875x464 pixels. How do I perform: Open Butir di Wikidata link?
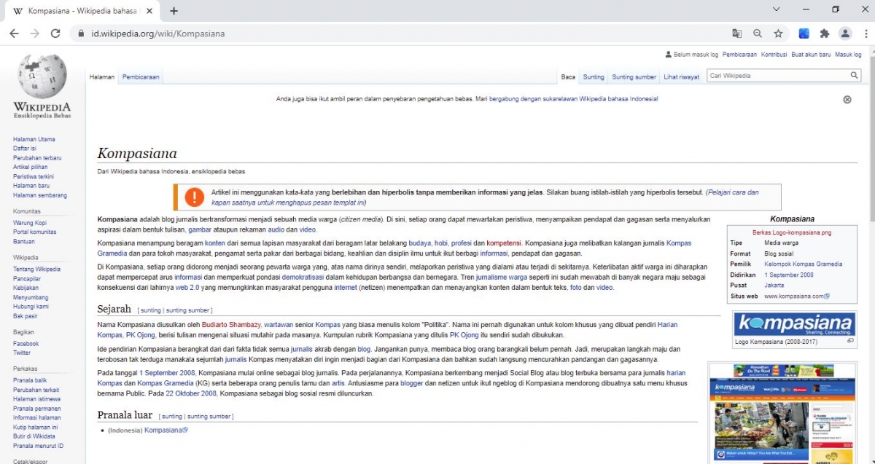pos(34,436)
